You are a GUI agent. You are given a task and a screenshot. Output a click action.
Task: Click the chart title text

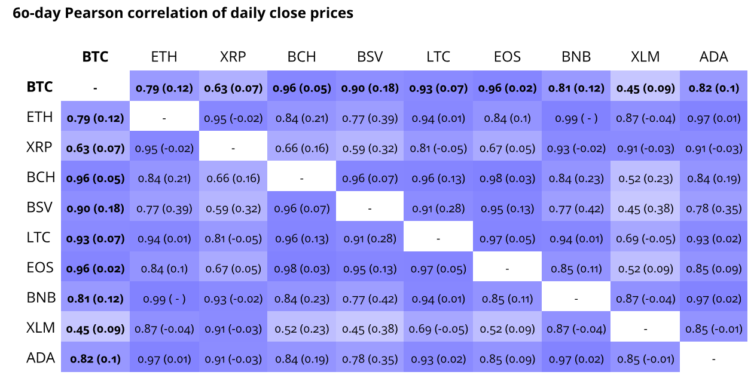183,13
